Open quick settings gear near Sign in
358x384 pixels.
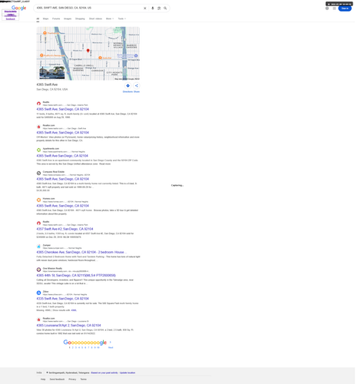(327, 8)
